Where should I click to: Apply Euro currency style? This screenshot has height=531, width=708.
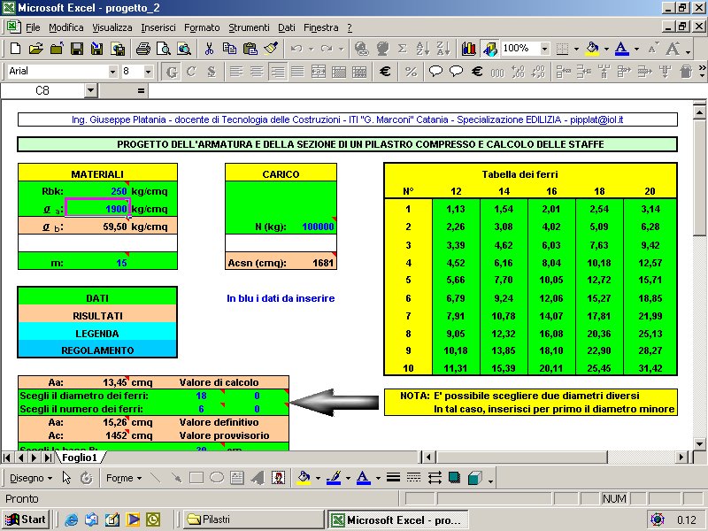point(385,72)
